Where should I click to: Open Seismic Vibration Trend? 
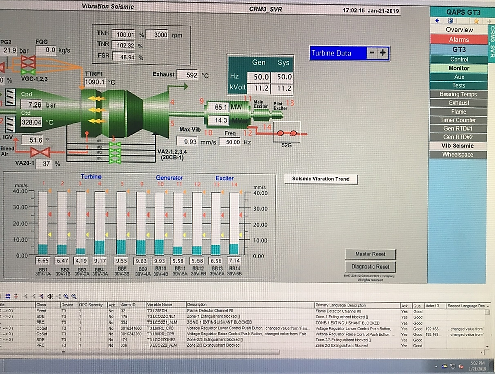(321, 179)
